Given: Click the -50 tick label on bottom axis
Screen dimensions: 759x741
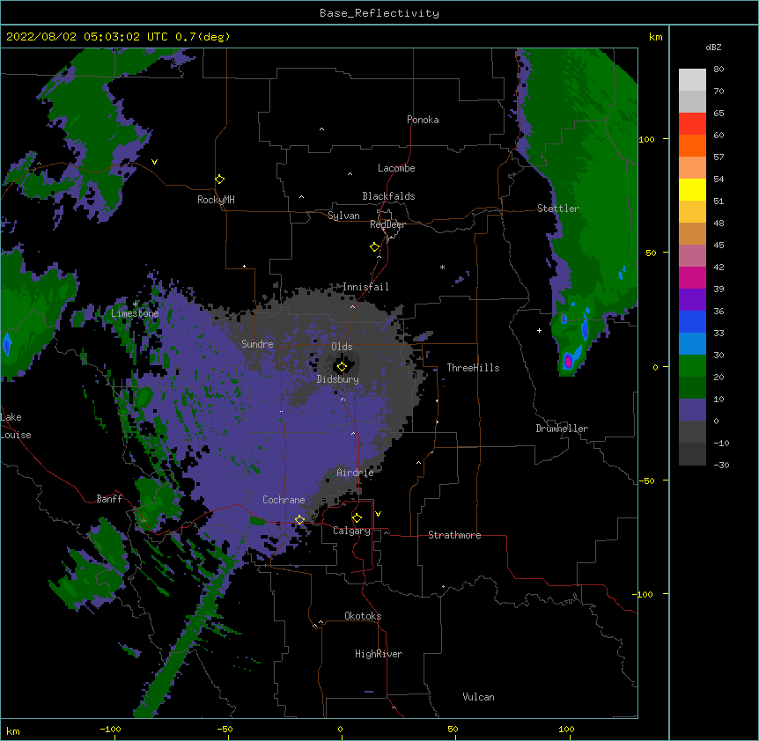Looking at the screenshot, I should click(x=225, y=729).
